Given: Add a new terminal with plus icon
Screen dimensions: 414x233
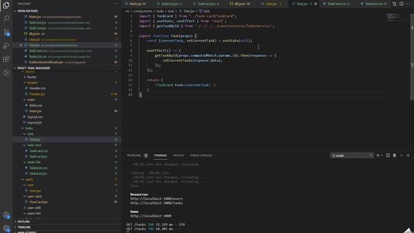Looking at the screenshot, I should coord(378,155).
